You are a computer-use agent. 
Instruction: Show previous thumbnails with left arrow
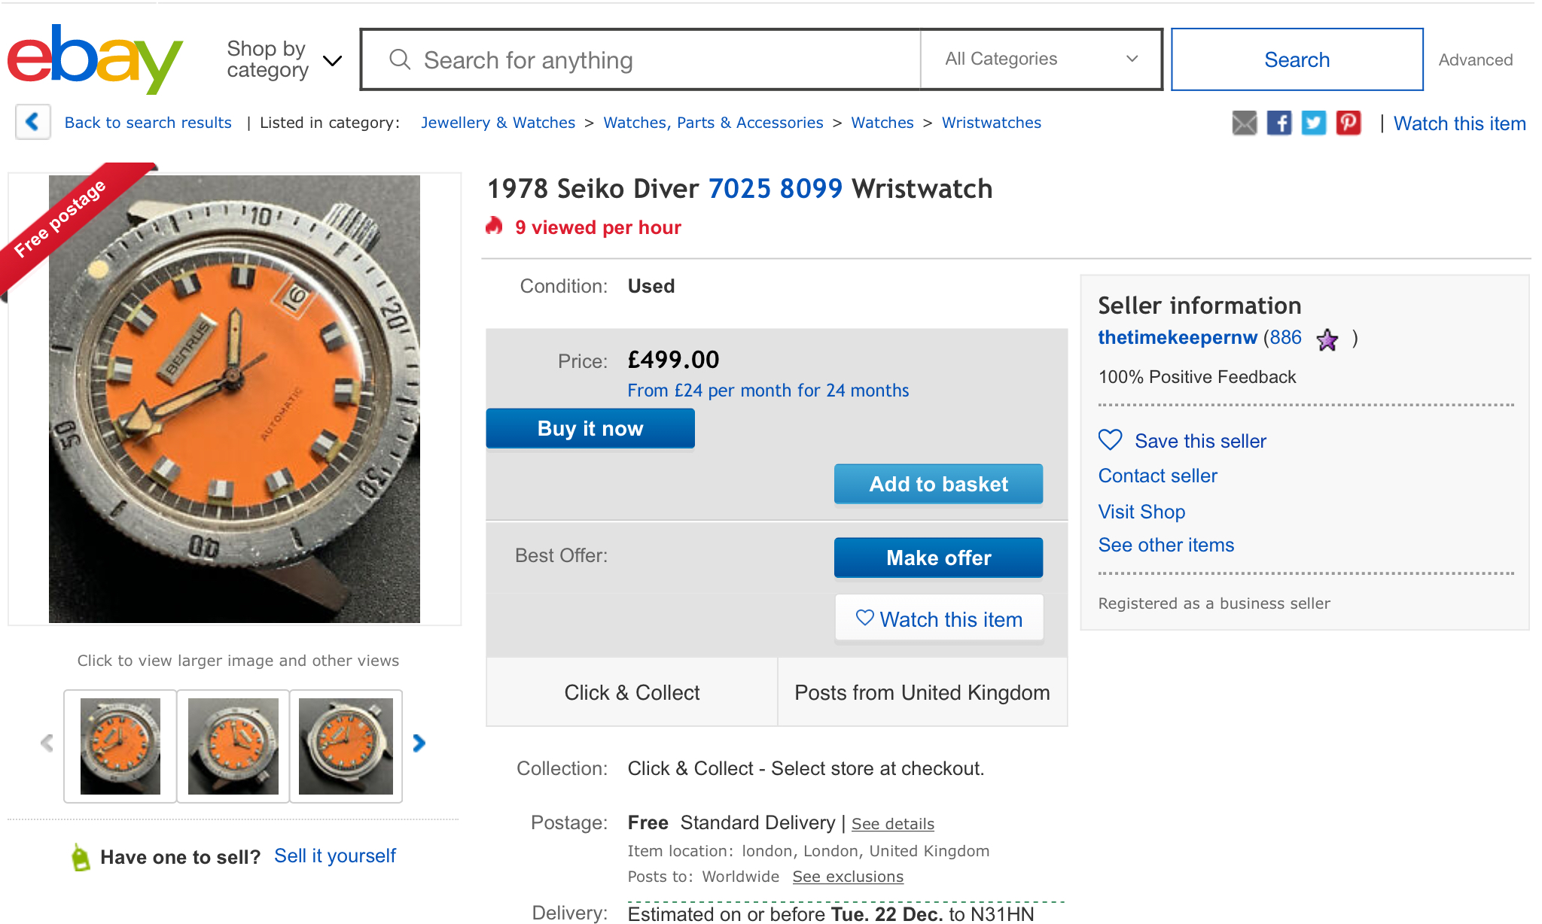coord(47,743)
